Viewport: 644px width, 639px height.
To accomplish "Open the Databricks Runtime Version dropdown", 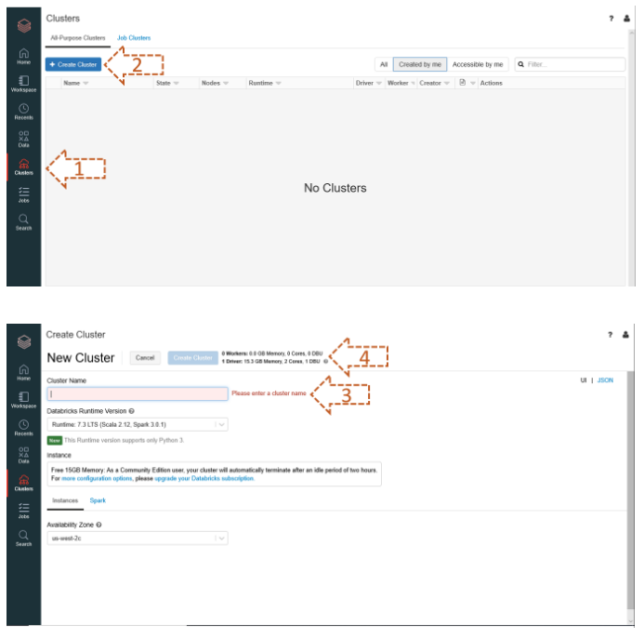I will [x=138, y=424].
